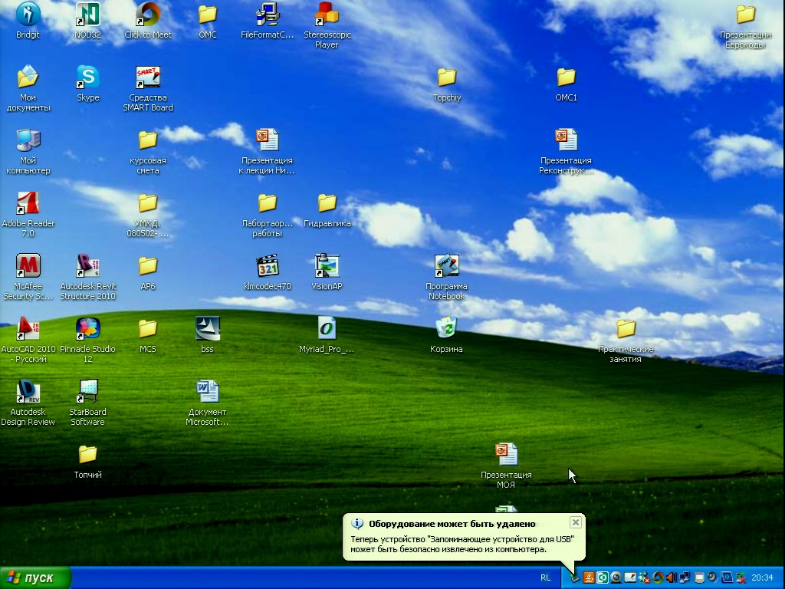Select the Click to Meet desktop shortcut
Viewport: 785px width, 589px height.
tap(148, 20)
